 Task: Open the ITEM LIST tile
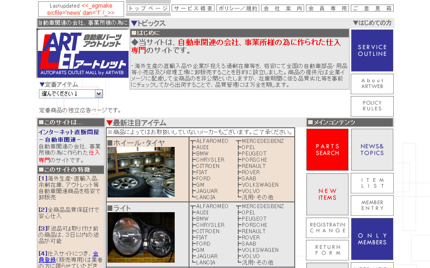[372, 183]
